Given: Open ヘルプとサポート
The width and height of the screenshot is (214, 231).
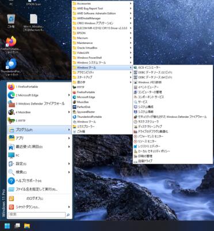Looking at the screenshot, I should coord(39,181).
